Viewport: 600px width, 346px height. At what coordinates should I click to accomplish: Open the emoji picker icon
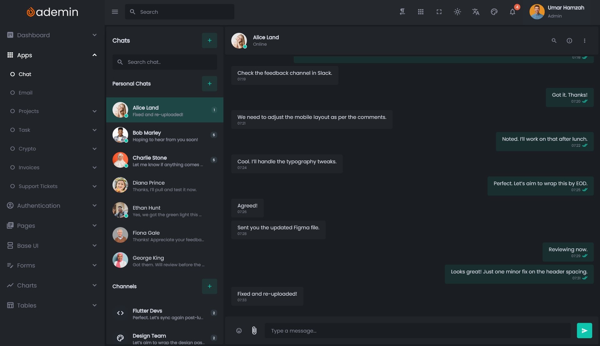239,331
